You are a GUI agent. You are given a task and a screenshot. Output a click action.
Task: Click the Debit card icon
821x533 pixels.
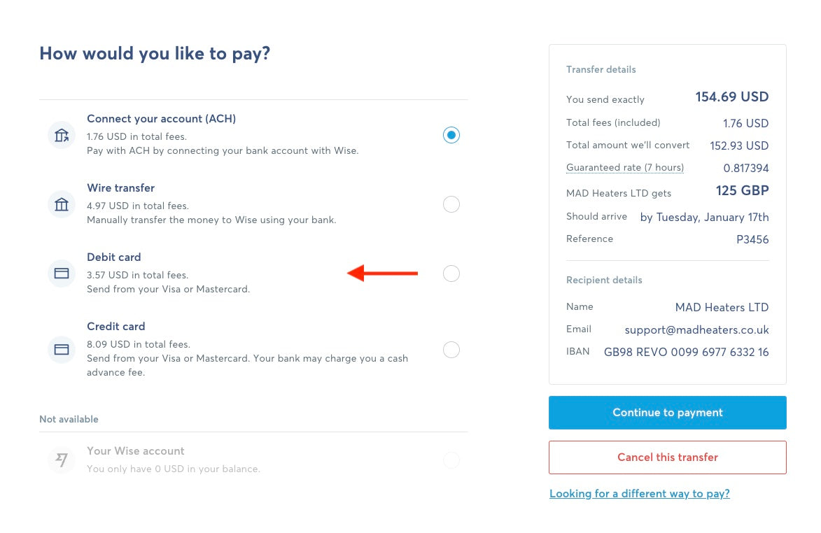(x=62, y=273)
